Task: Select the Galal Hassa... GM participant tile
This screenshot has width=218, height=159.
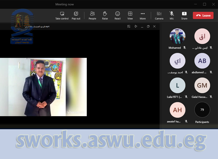Action: (202, 85)
